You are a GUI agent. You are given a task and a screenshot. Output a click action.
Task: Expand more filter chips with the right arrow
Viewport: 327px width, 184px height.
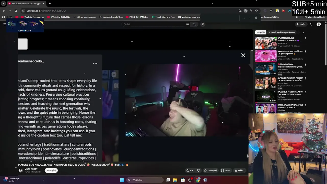pyautogui.click(x=303, y=32)
